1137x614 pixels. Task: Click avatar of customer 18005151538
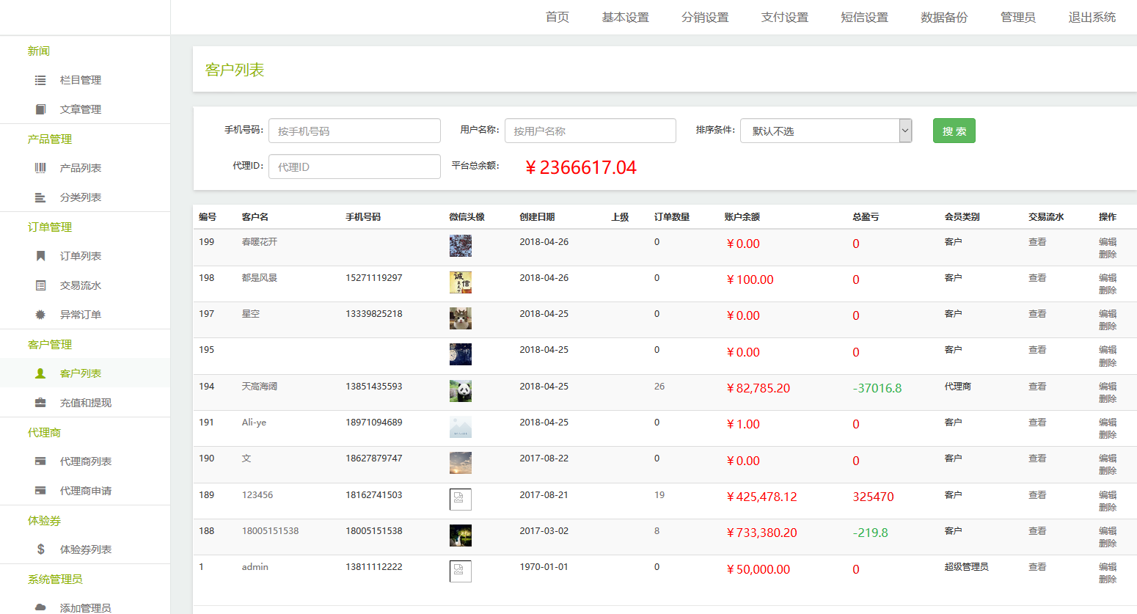pos(461,535)
